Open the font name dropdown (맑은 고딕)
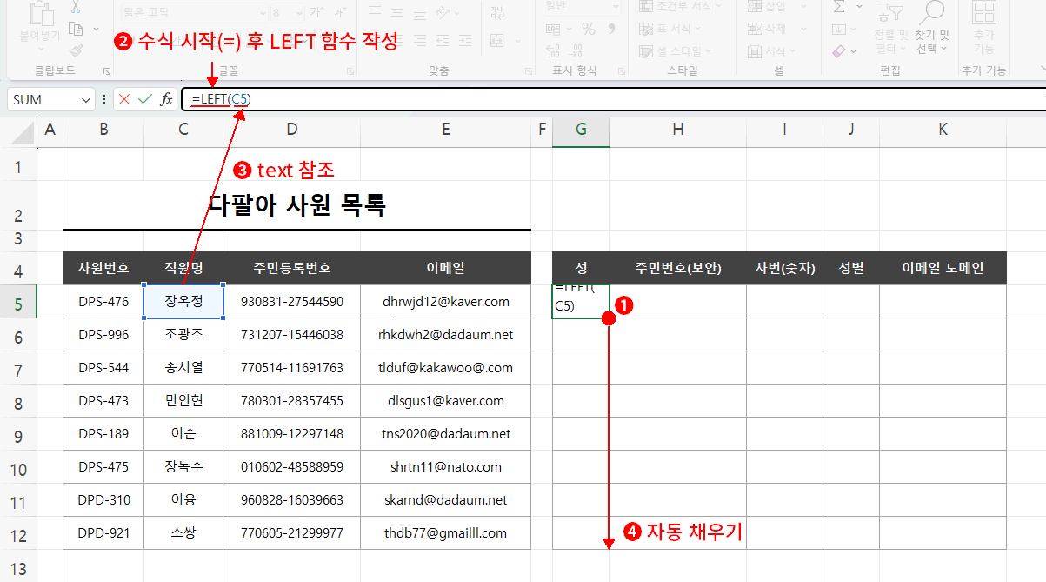 click(x=261, y=13)
